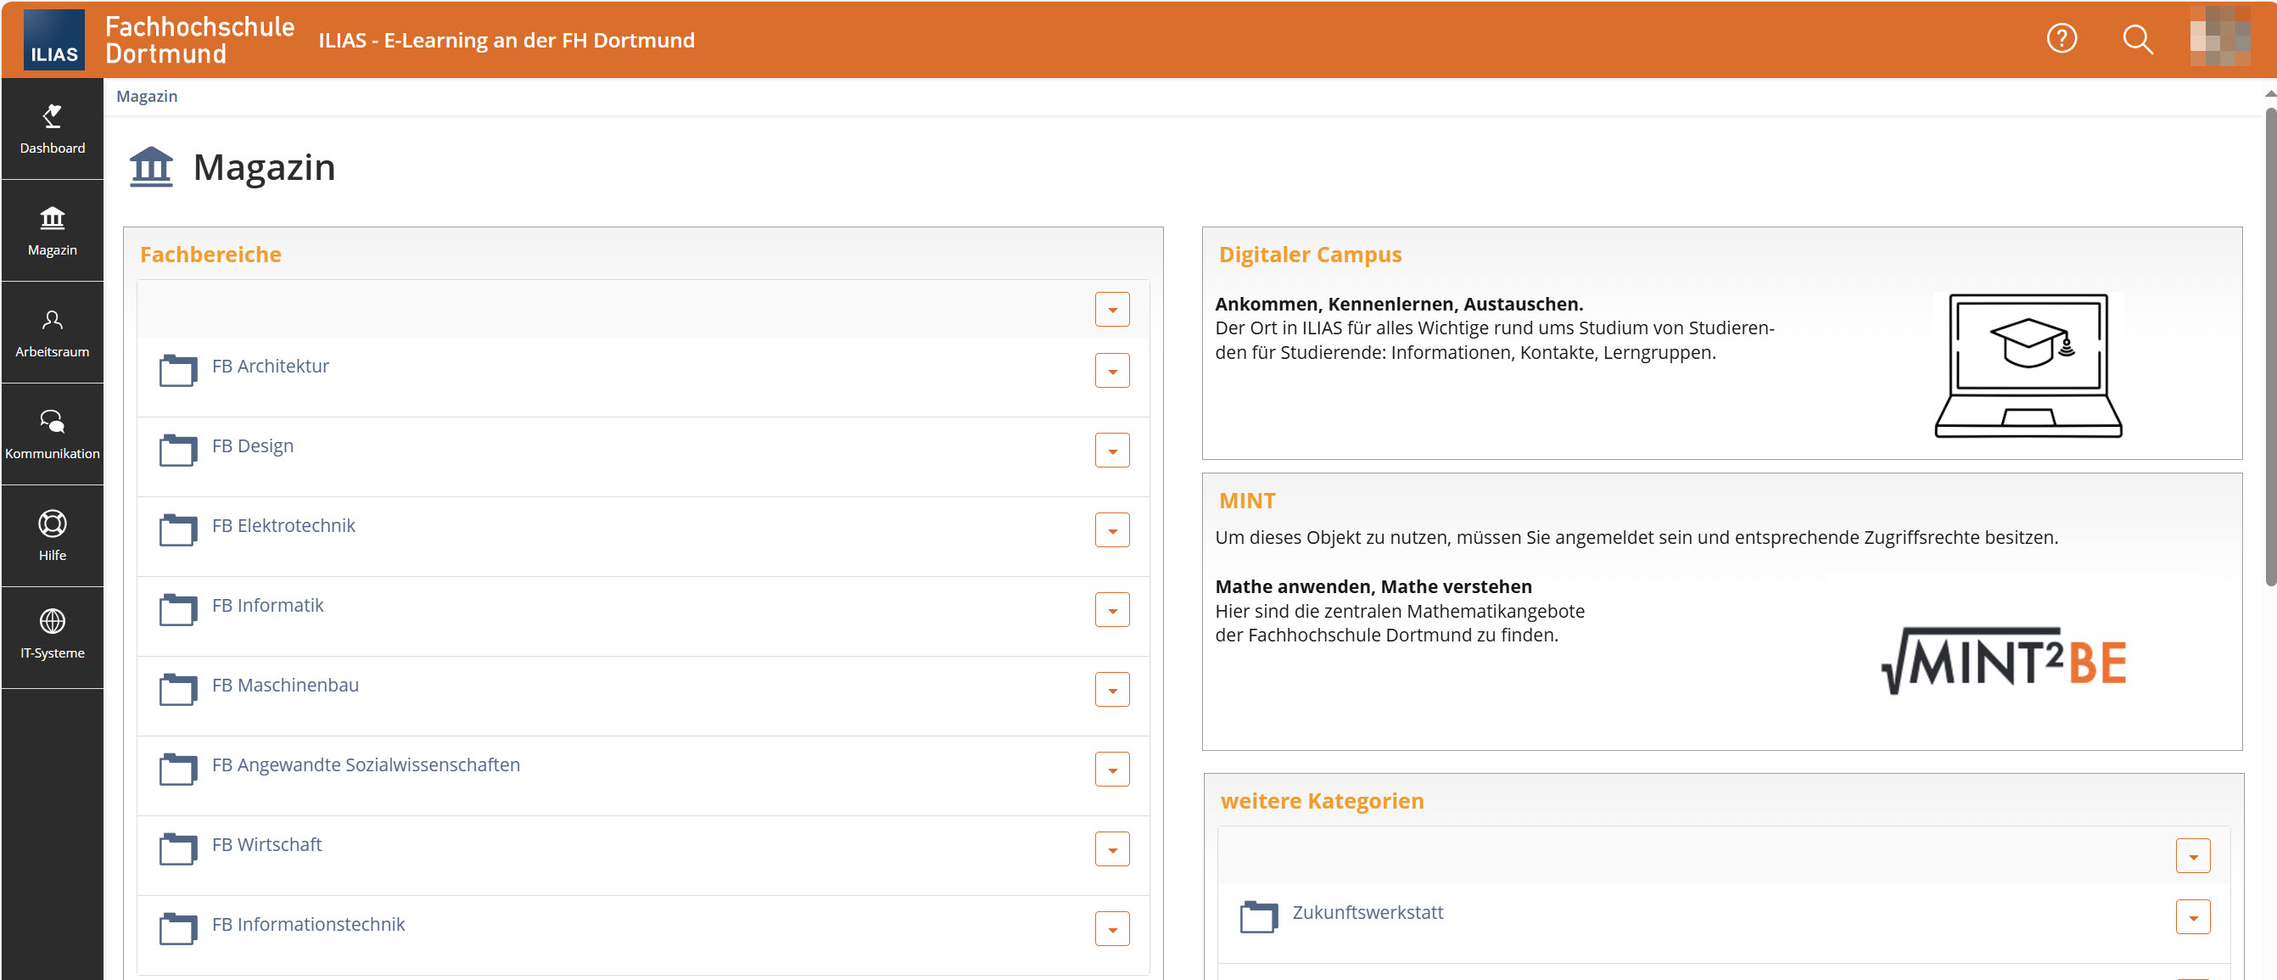The height and width of the screenshot is (980, 2277).
Task: Open the FB Angewandte Sozialwissenschaften link
Action: tap(366, 765)
